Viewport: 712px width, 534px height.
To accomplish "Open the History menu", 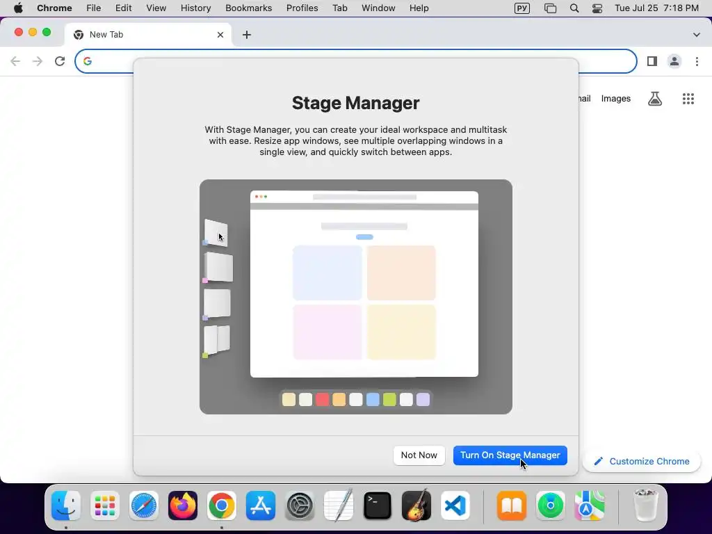I will pos(195,8).
